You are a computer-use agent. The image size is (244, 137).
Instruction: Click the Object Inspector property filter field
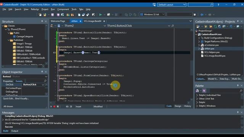tap(36, 81)
